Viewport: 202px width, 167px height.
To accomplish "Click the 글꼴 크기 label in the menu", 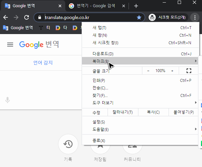I will (x=101, y=71).
